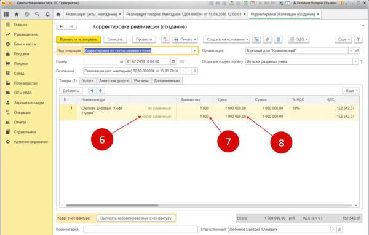Image resolution: width=369 pixels, height=235 pixels.
Task: Open Favorites star icon
Action: [17, 14]
